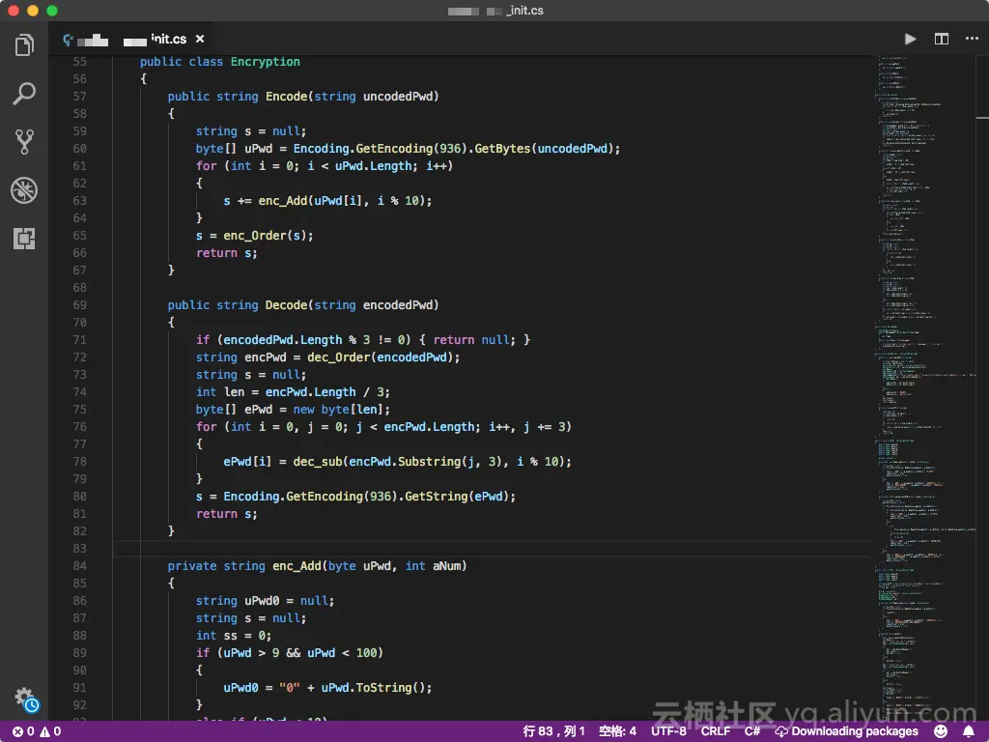Change line endings via CRLF indicator
The width and height of the screenshot is (989, 742).
click(716, 731)
